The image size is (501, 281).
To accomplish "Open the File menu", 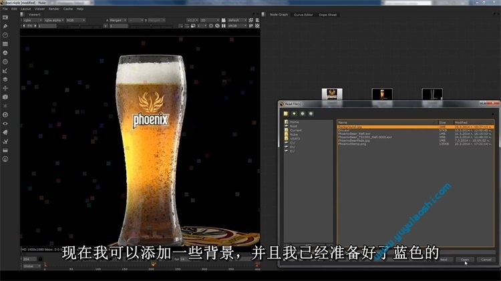I will click(x=5, y=9).
